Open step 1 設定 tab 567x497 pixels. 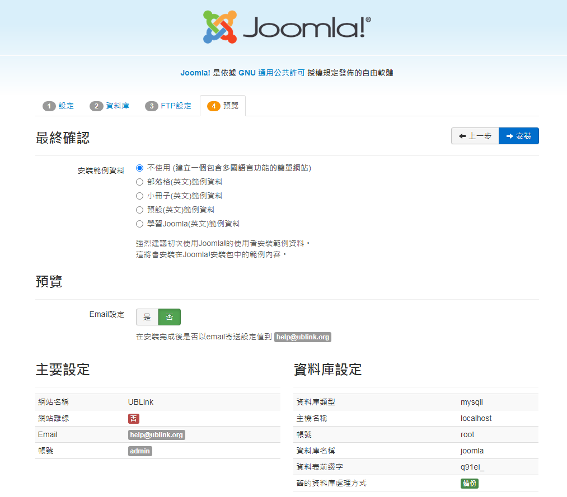click(x=59, y=106)
